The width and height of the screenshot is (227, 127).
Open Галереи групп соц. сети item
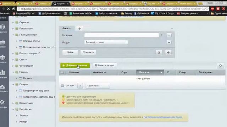point(36,91)
